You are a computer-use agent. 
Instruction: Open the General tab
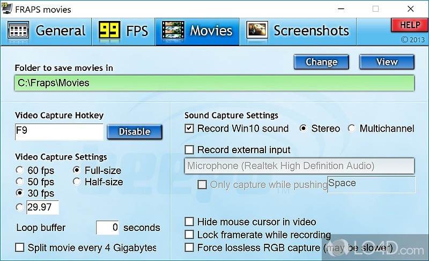tap(46, 32)
